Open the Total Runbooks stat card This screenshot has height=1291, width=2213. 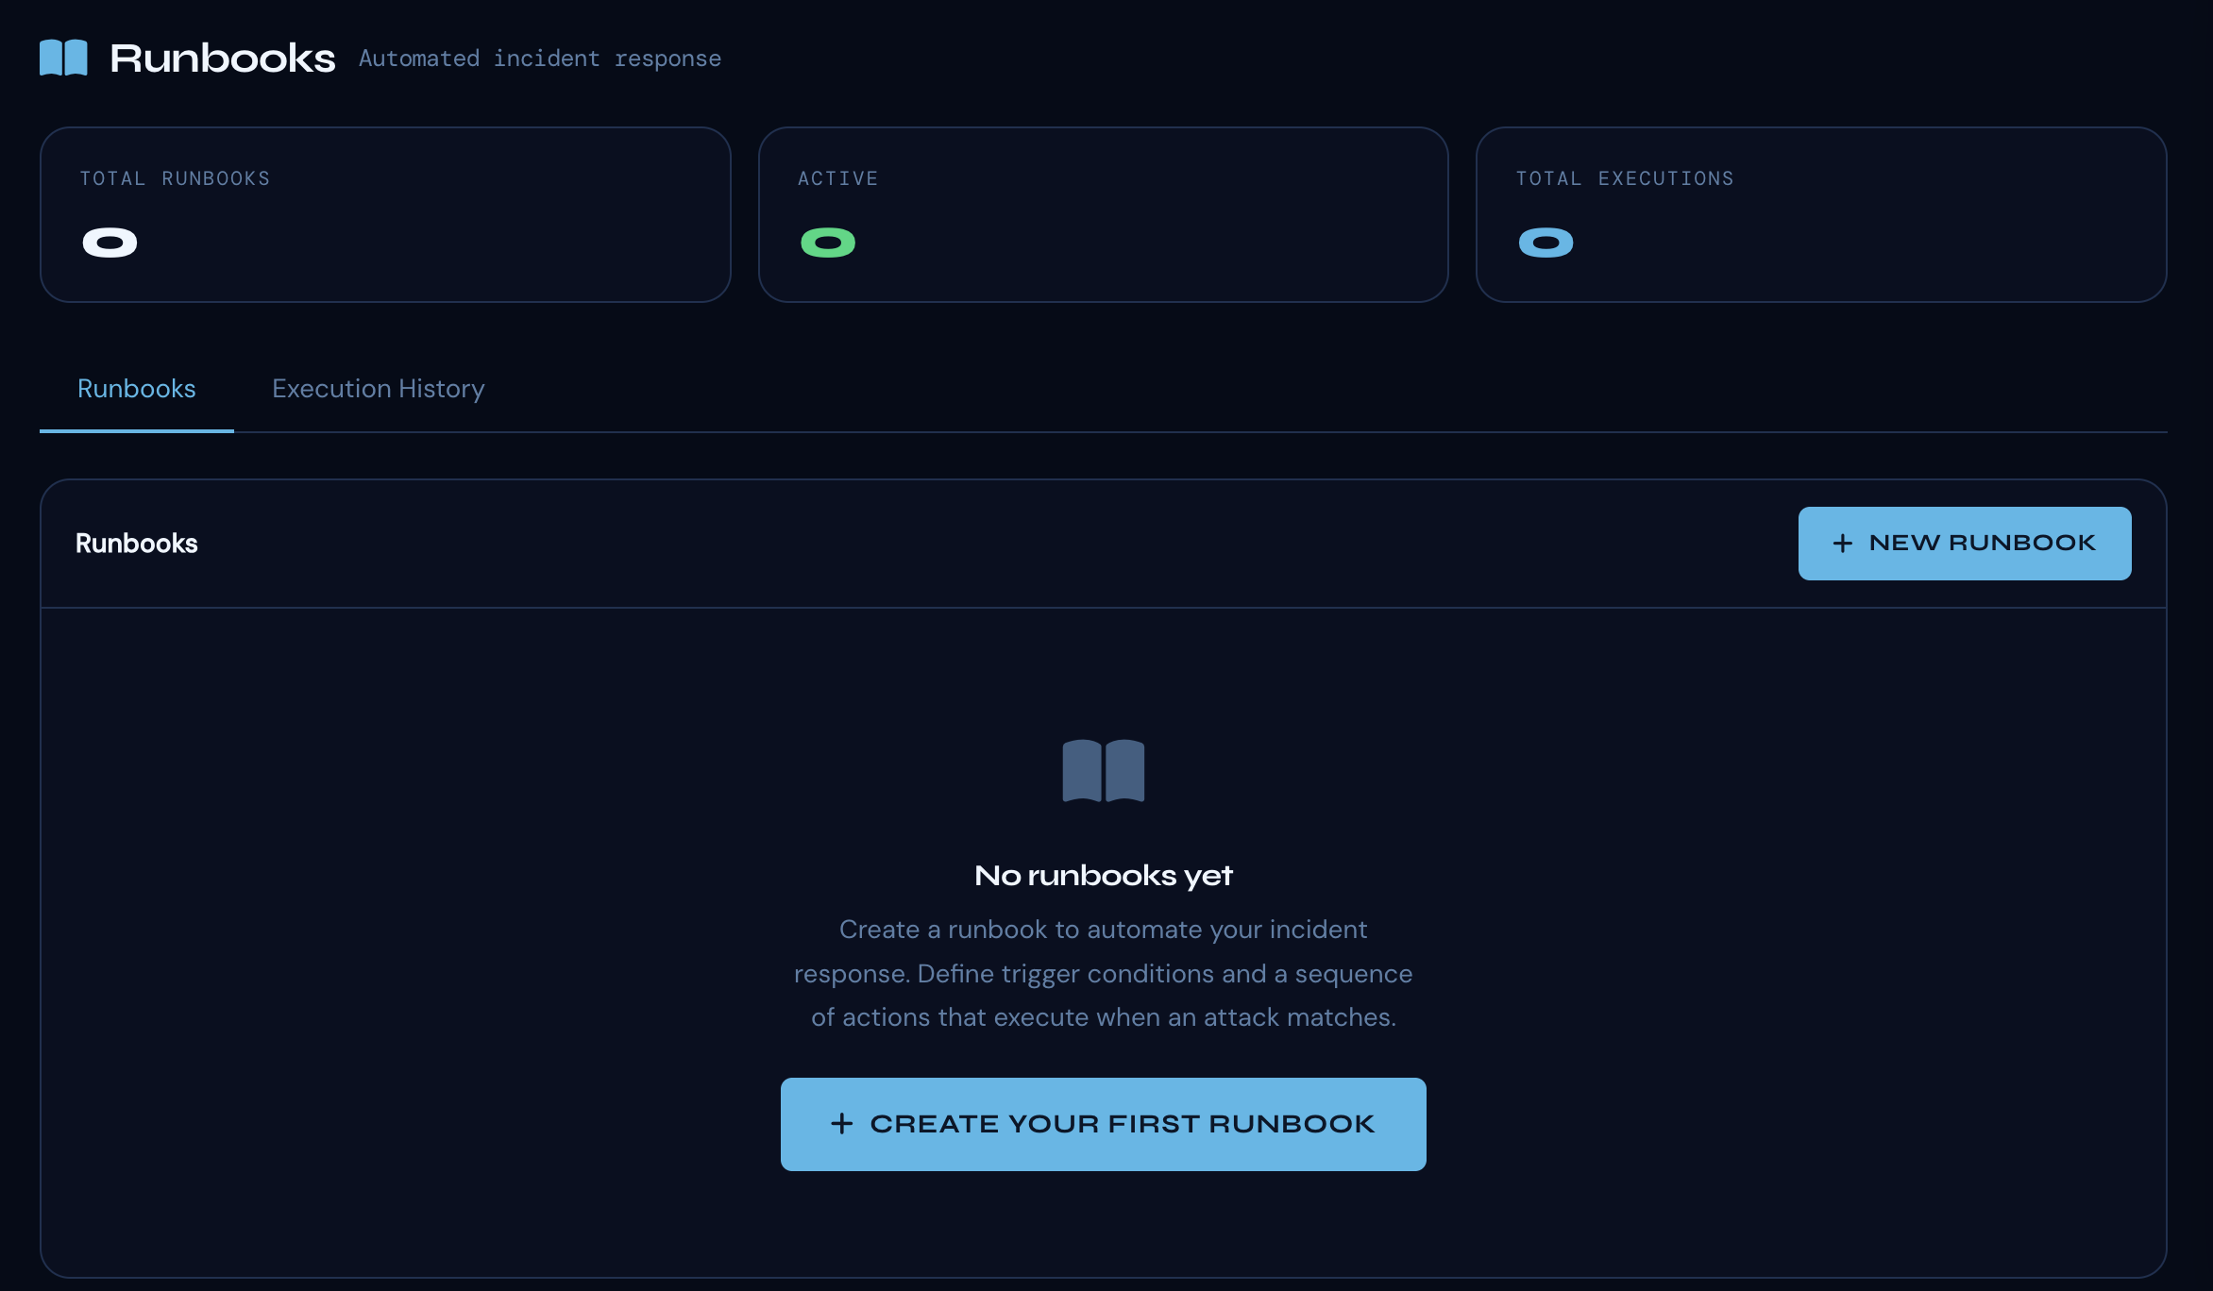point(384,214)
